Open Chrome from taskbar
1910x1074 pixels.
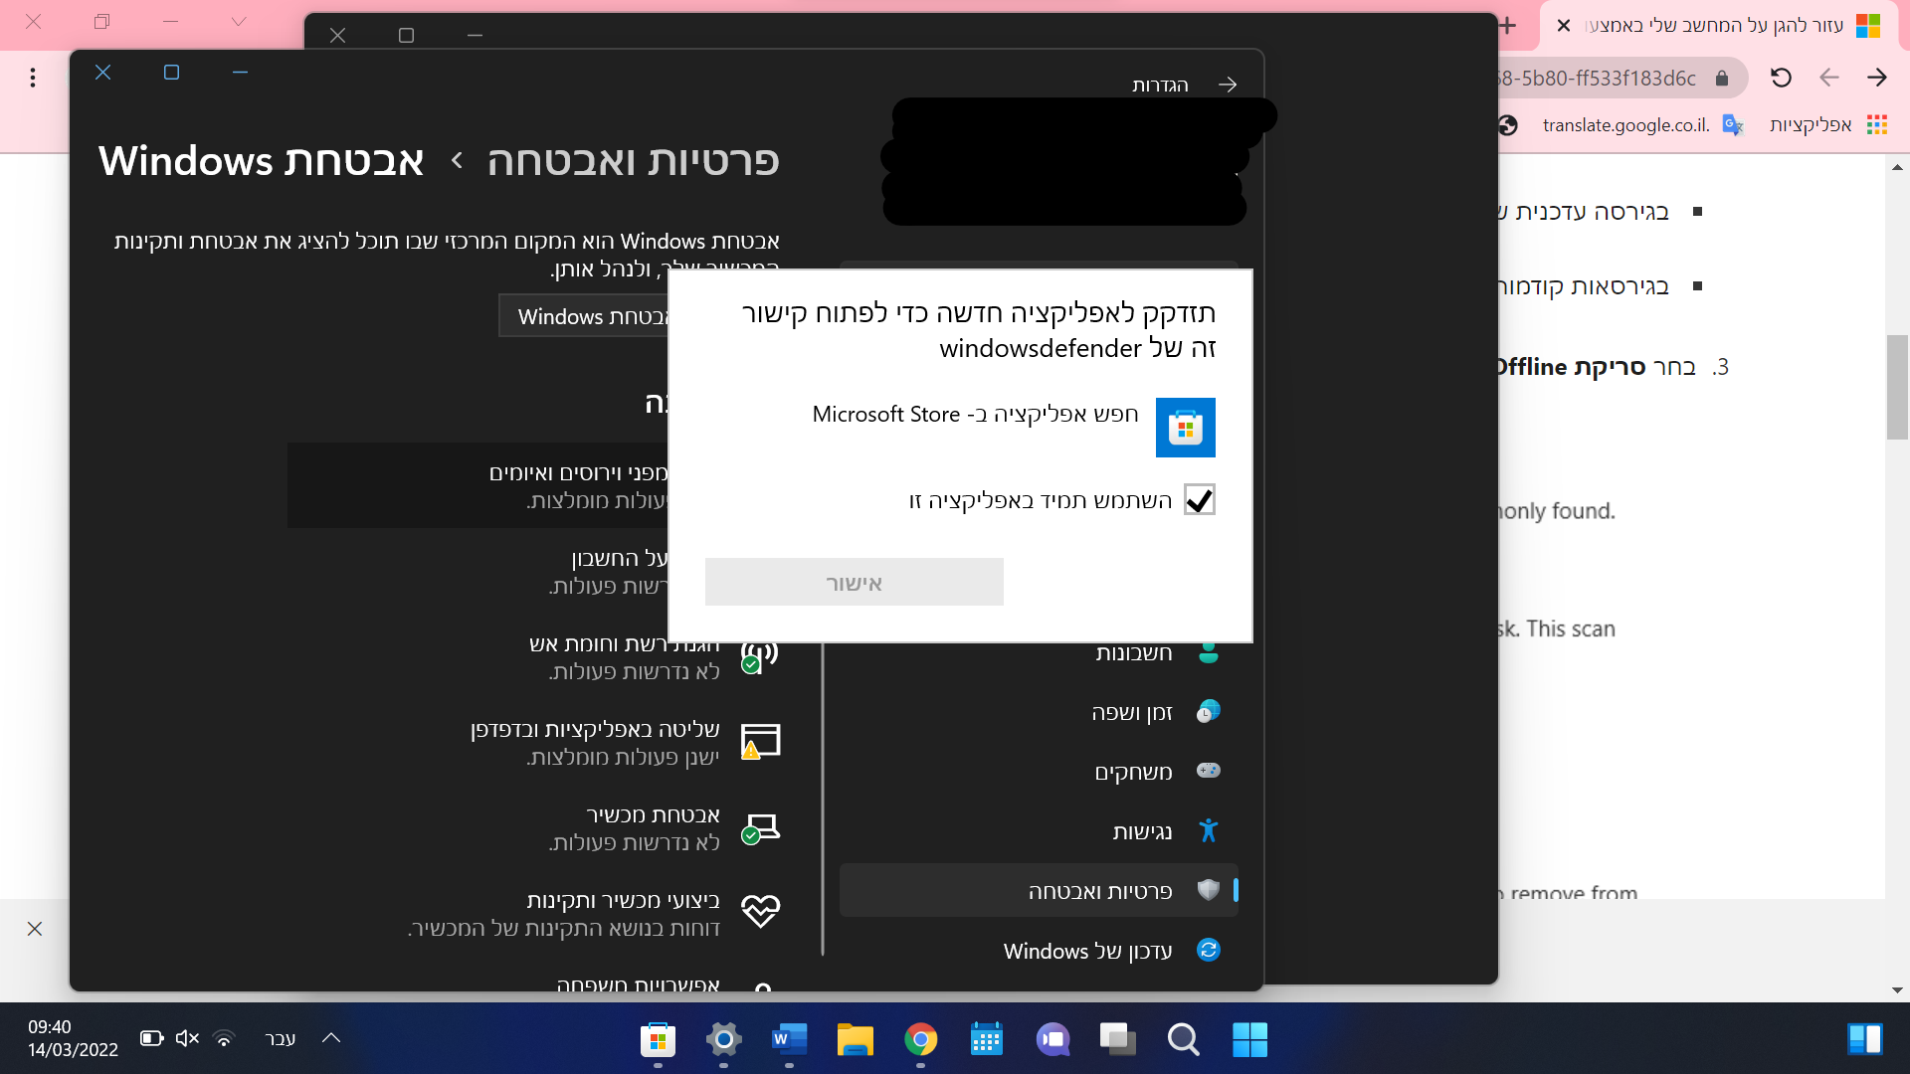point(920,1040)
